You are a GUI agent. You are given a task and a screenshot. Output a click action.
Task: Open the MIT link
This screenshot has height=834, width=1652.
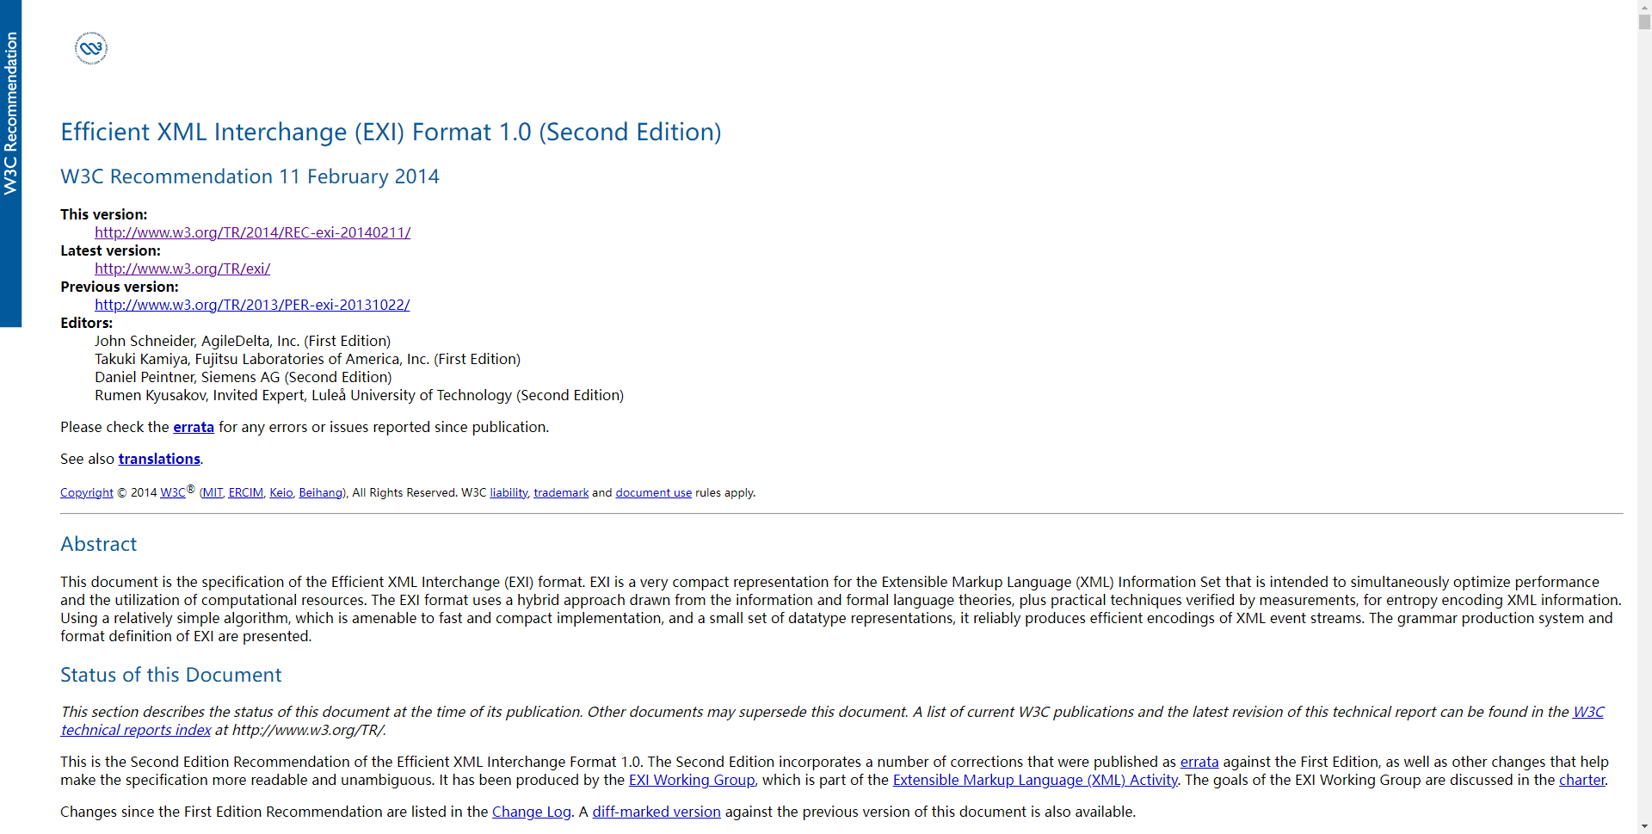213,492
